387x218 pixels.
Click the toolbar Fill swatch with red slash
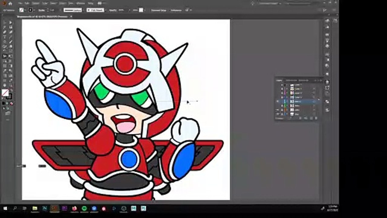click(x=5, y=93)
